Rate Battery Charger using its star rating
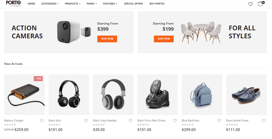Viewport: 272px width, 139px height. (x=10, y=124)
